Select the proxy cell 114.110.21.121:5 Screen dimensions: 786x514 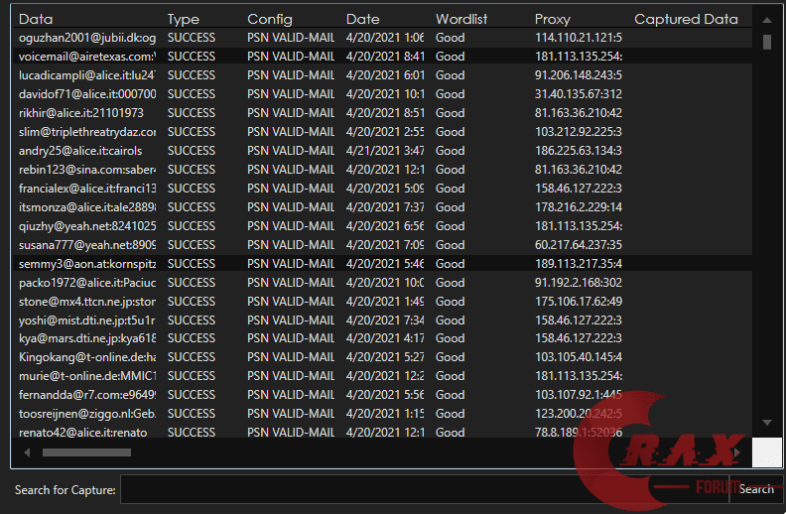[x=578, y=38]
